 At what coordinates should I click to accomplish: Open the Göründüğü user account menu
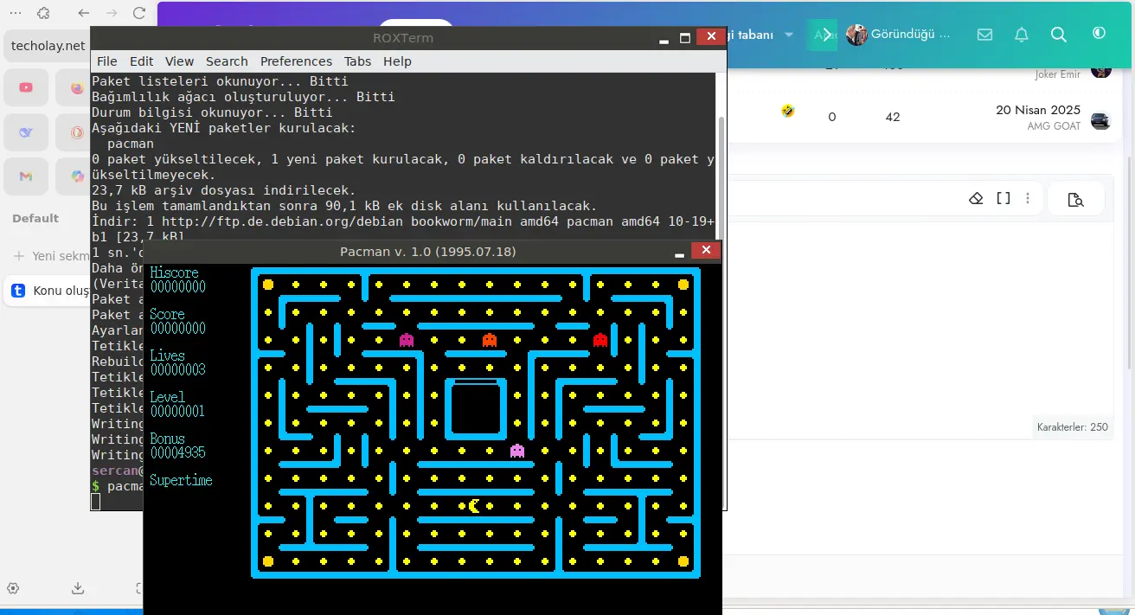tap(898, 35)
